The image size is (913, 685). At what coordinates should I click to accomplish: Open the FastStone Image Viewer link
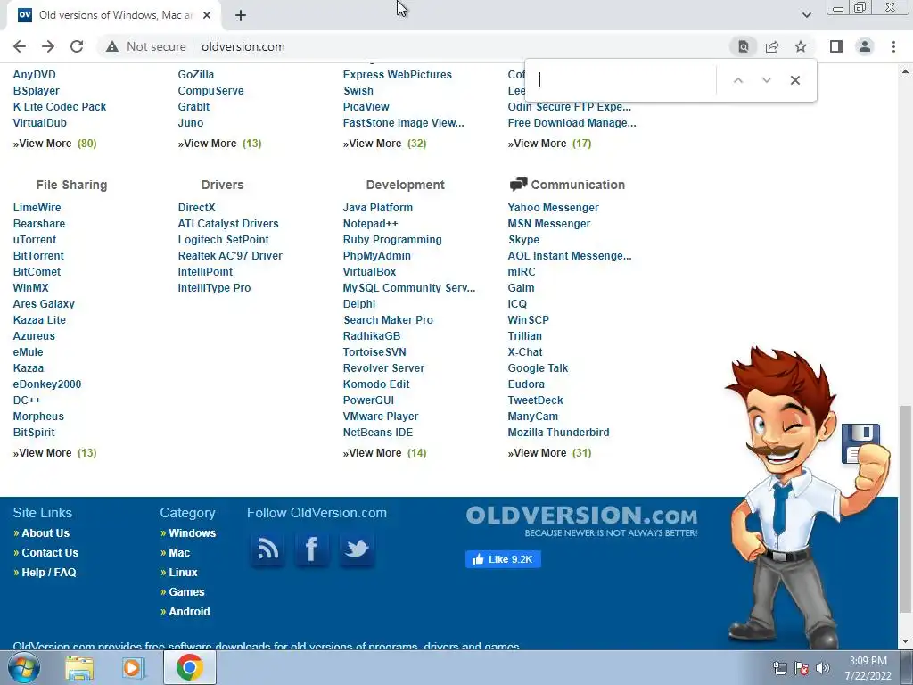click(x=404, y=123)
